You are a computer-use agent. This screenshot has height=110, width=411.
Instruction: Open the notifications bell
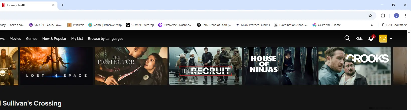point(371,38)
